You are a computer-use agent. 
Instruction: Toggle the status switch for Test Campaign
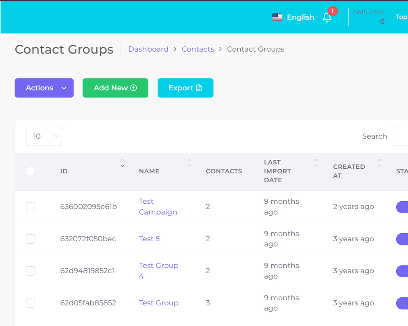point(403,207)
